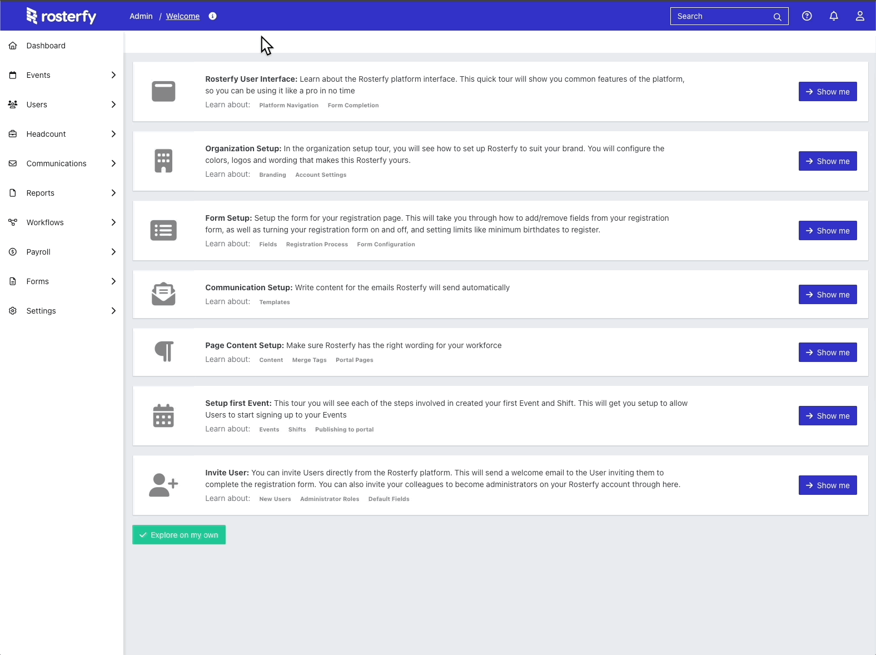Screen dimensions: 876x655
Task: Click the Communications envelope icon
Action: tap(13, 163)
